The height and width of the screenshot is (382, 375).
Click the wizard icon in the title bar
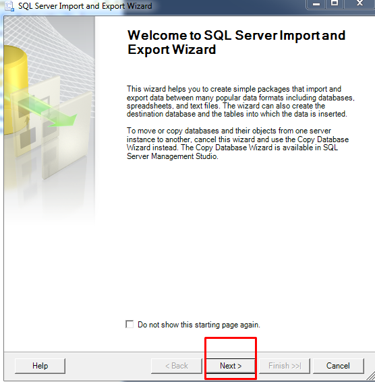pos(9,6)
